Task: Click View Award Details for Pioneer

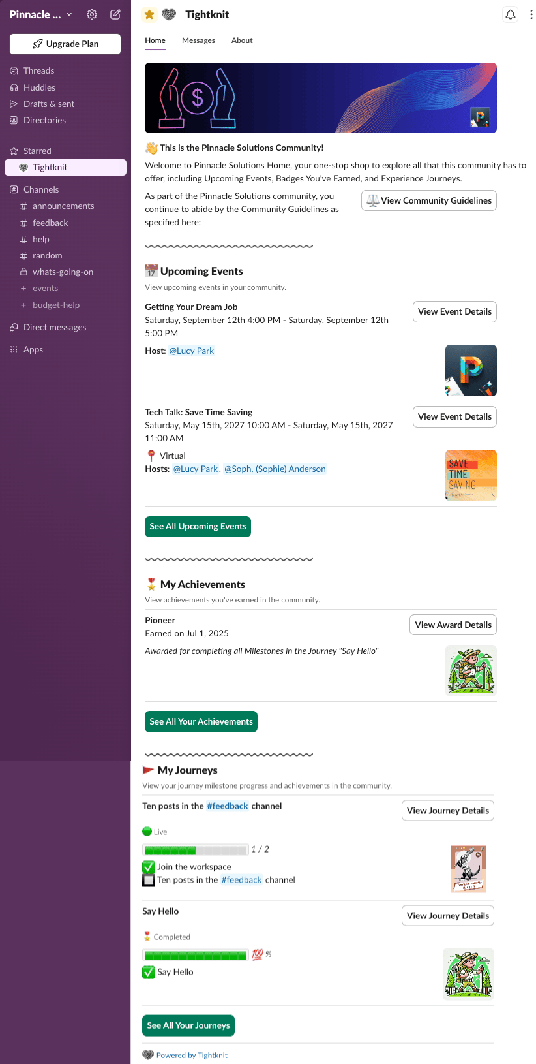Action: pyautogui.click(x=453, y=625)
